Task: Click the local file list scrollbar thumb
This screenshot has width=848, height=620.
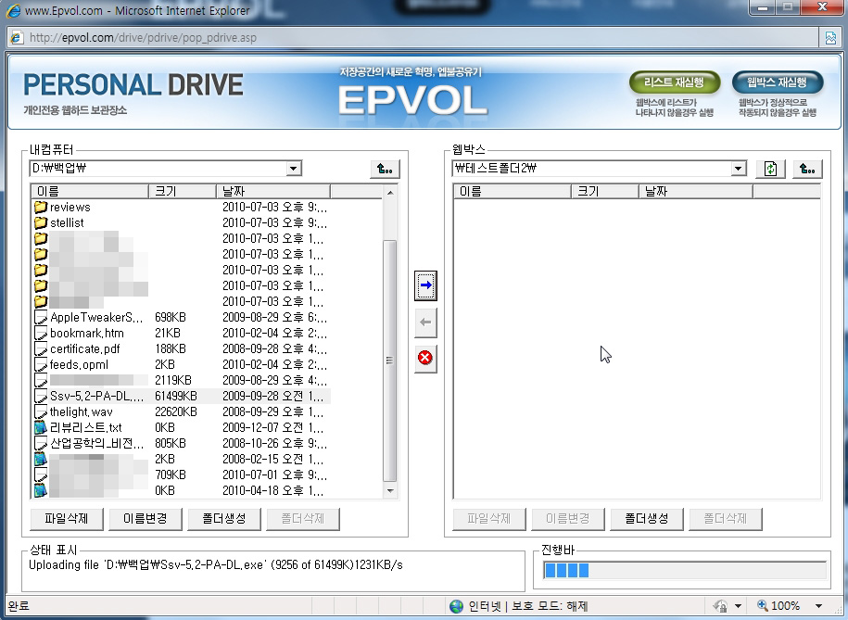Action: (389, 361)
